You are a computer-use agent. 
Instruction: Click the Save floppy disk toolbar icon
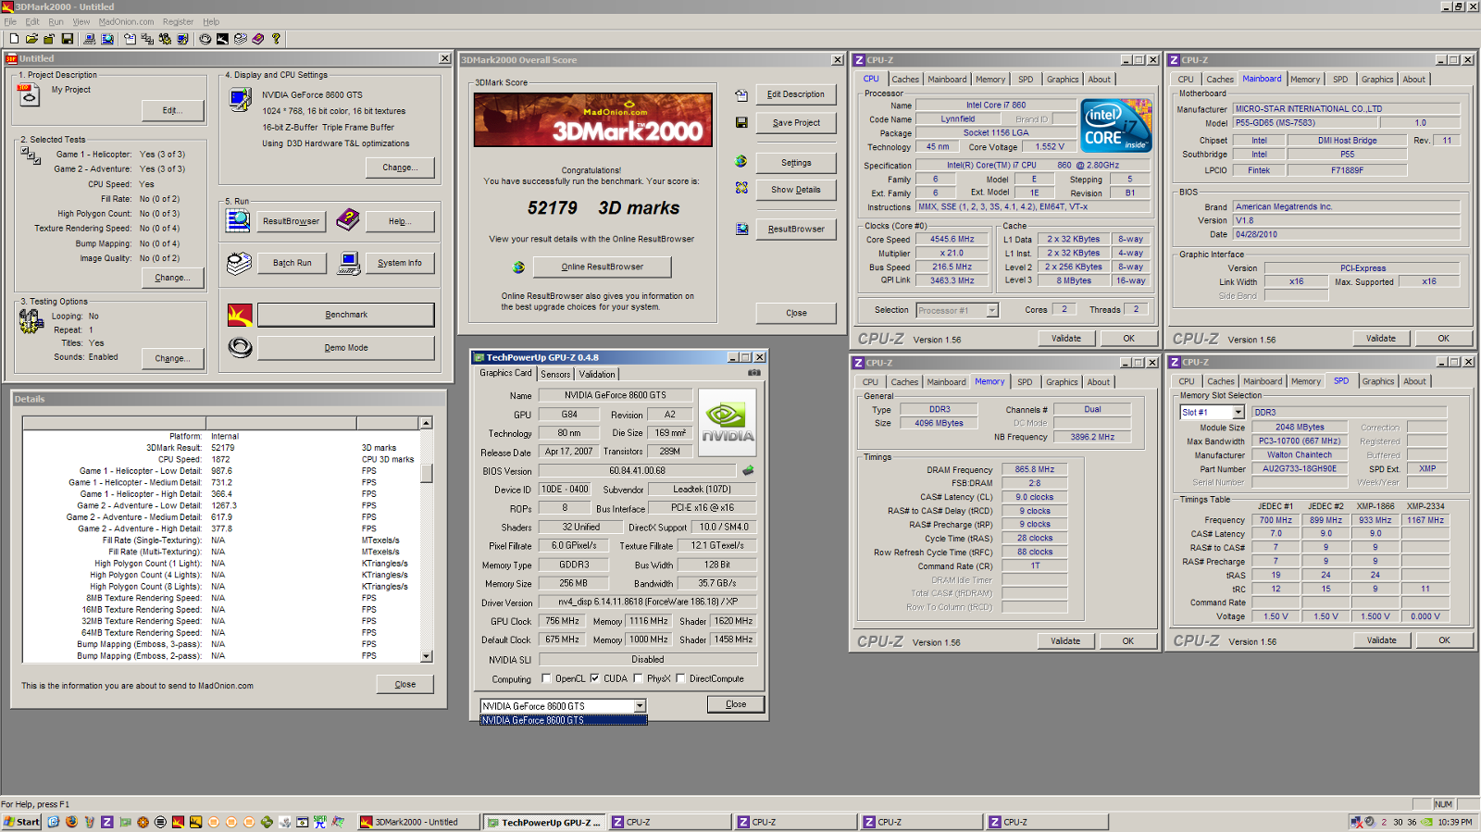click(x=67, y=39)
